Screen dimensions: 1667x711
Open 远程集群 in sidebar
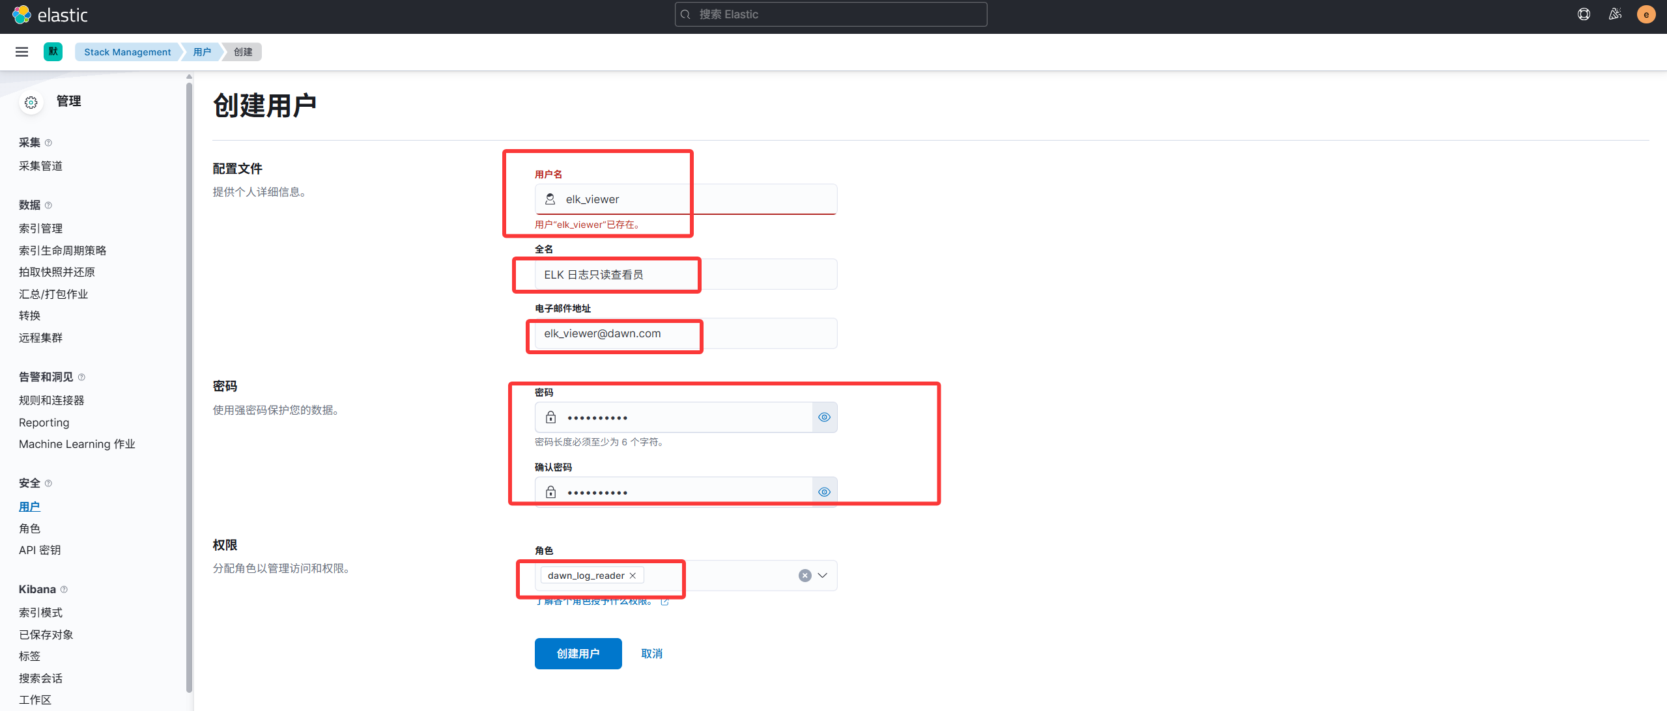40,338
